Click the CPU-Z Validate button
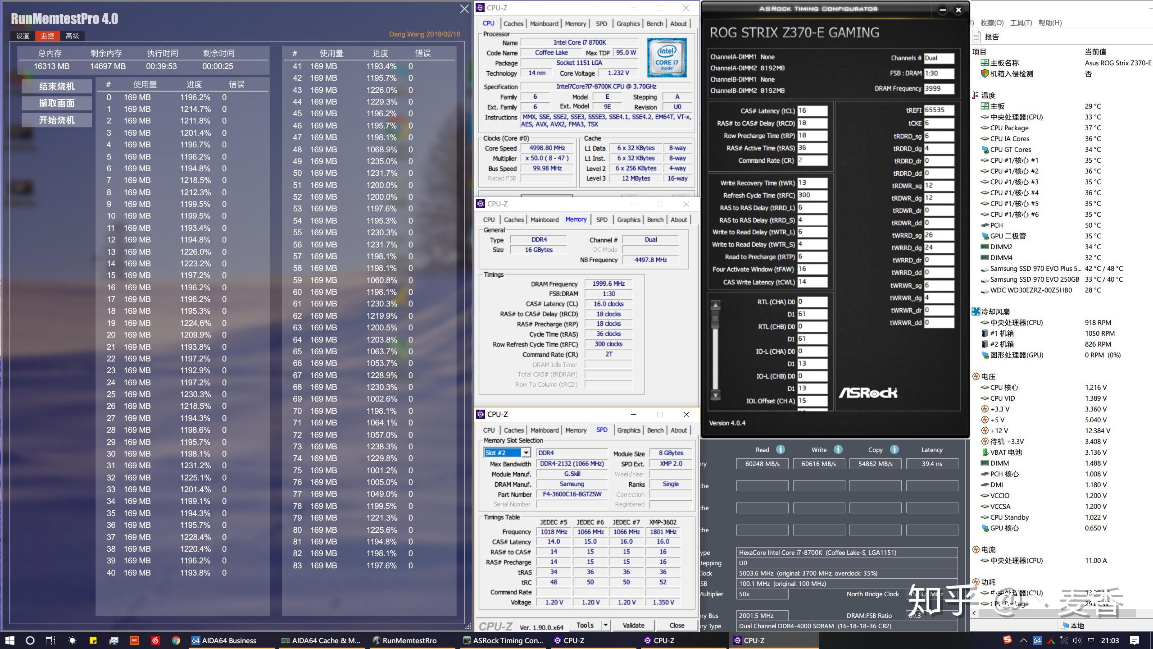Viewport: 1153px width, 649px height. (633, 625)
